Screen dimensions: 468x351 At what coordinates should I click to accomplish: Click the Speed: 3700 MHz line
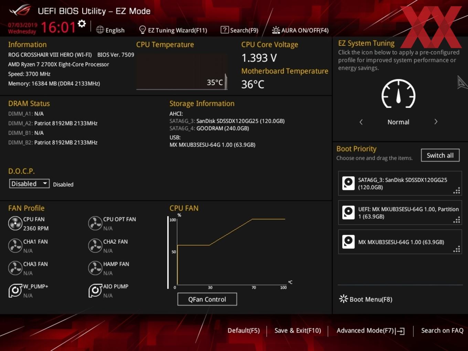(29, 74)
